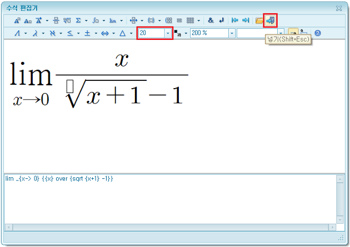Insert less-than-or-equal operator symbol
The width and height of the screenshot is (350, 247).
click(70, 33)
